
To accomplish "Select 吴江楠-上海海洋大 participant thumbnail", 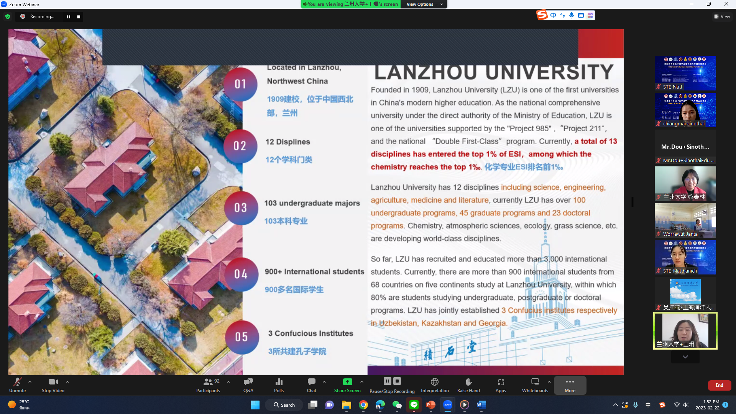I will pos(685,294).
